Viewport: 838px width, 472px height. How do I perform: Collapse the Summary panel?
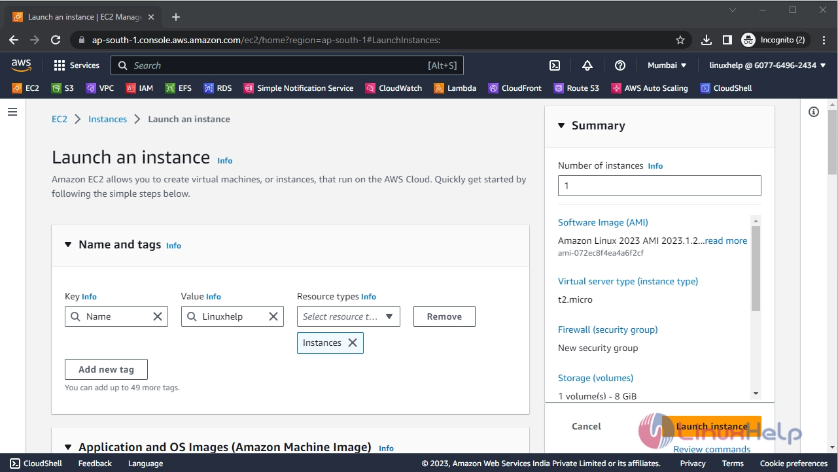(561, 126)
